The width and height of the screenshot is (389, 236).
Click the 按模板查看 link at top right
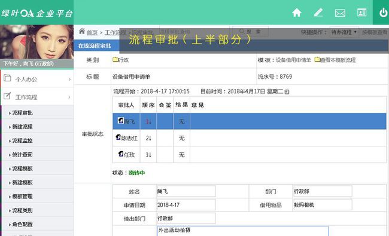pos(375,32)
